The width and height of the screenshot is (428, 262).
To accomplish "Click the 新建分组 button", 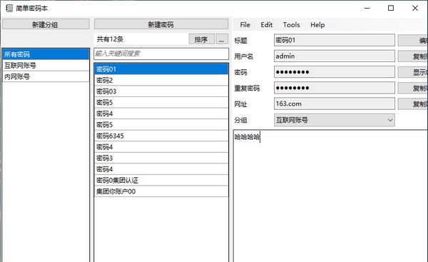I will [x=46, y=24].
